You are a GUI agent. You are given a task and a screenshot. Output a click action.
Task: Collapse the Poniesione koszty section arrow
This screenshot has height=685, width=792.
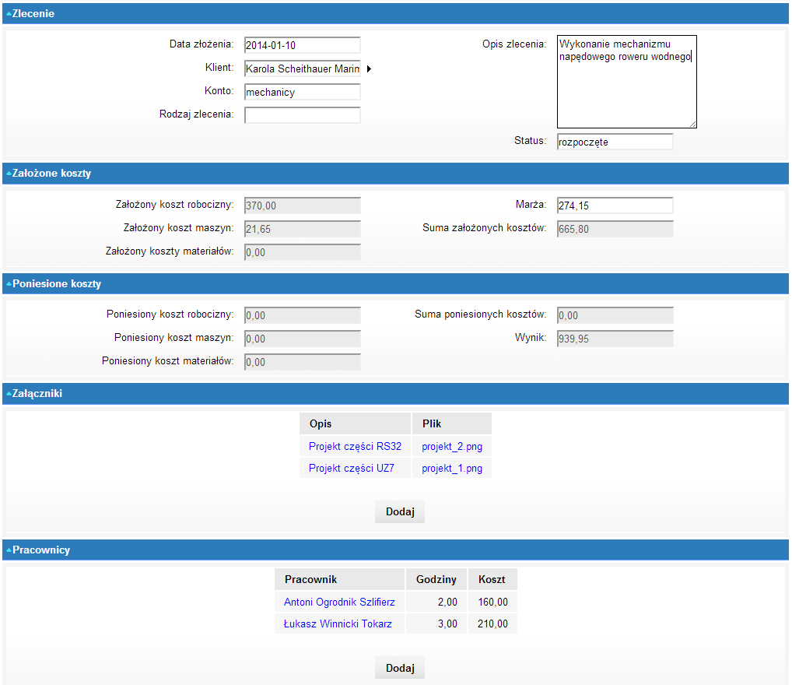click(x=9, y=284)
